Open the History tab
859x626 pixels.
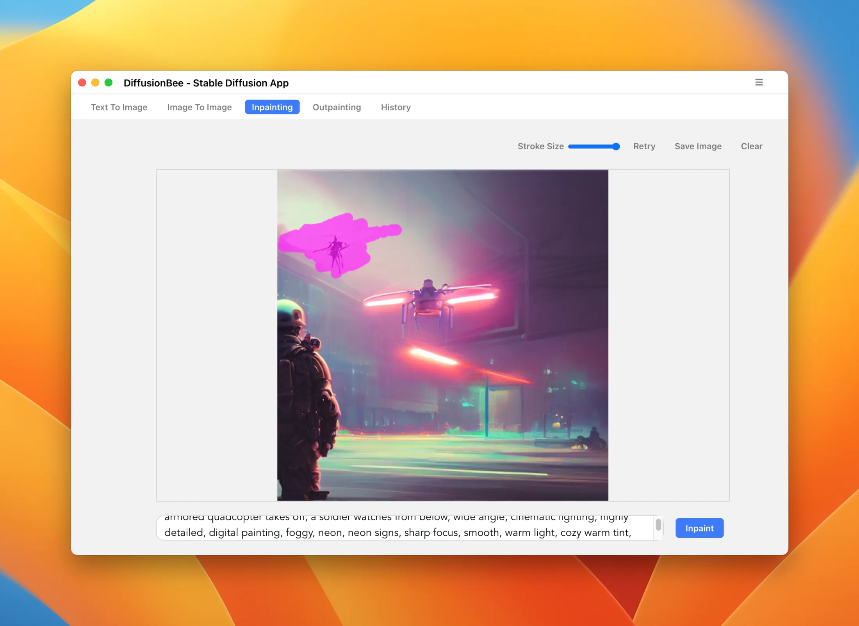pos(396,107)
